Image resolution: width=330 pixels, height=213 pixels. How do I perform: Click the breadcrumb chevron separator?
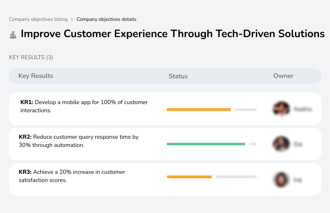coord(72,20)
